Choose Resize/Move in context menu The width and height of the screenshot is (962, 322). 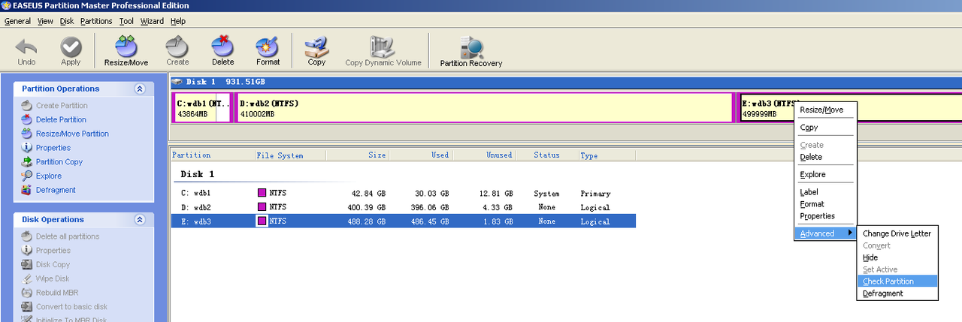pyautogui.click(x=824, y=110)
